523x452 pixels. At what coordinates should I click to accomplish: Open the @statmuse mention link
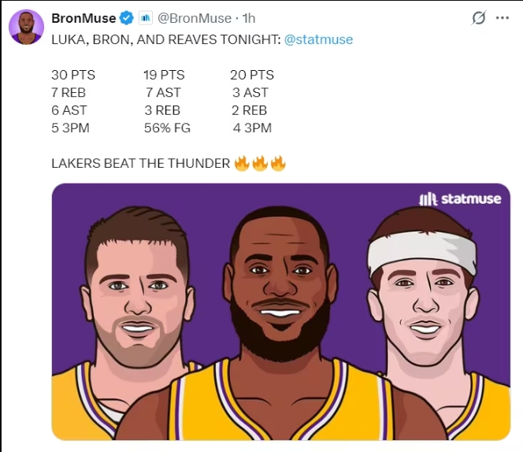[x=318, y=39]
